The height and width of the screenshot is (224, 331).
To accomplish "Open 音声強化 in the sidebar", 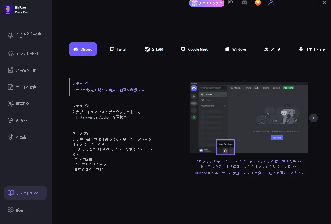I will [x=25, y=104].
